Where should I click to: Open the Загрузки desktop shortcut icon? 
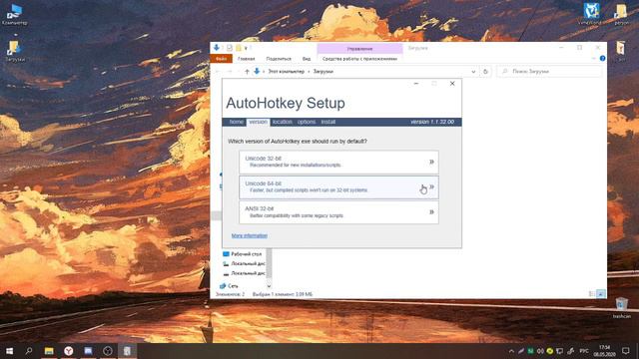click(15, 51)
